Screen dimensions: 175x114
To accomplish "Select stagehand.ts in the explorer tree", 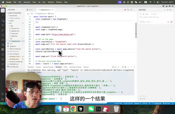I will pyautogui.click(x=16, y=41).
